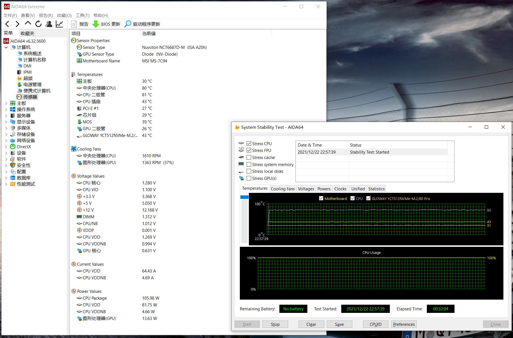Click the 驱动程序更新 magnifier icon
The image size is (513, 338).
128,24
